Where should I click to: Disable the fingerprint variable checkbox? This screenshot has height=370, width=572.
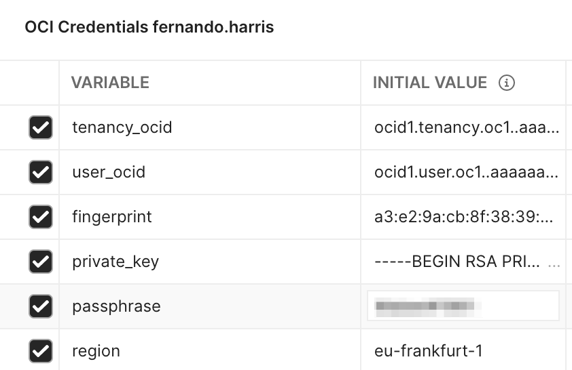41,217
